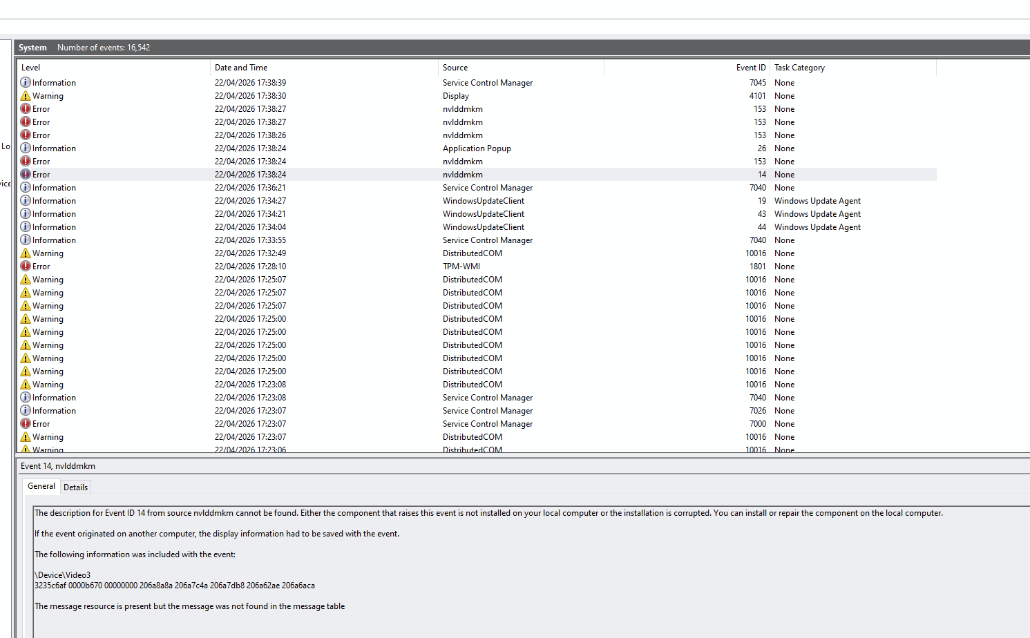This screenshot has width=1030, height=638.
Task: Switch to the Details tab
Action: pos(75,487)
